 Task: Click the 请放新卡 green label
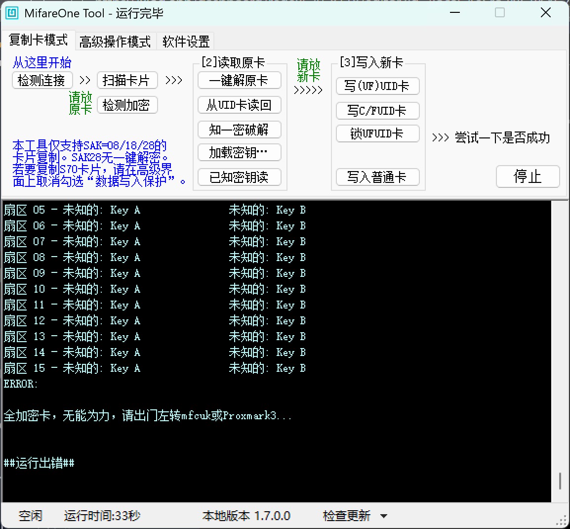pyautogui.click(x=308, y=71)
